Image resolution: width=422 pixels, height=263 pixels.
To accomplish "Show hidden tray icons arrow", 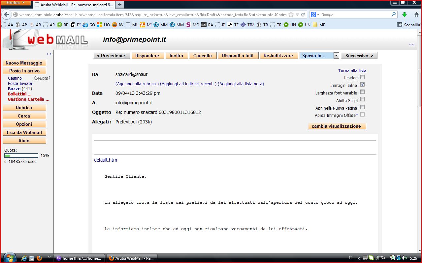I will [359, 258].
